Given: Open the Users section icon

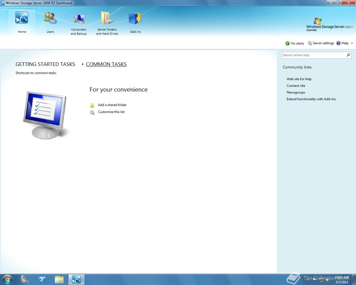Looking at the screenshot, I should (x=50, y=18).
